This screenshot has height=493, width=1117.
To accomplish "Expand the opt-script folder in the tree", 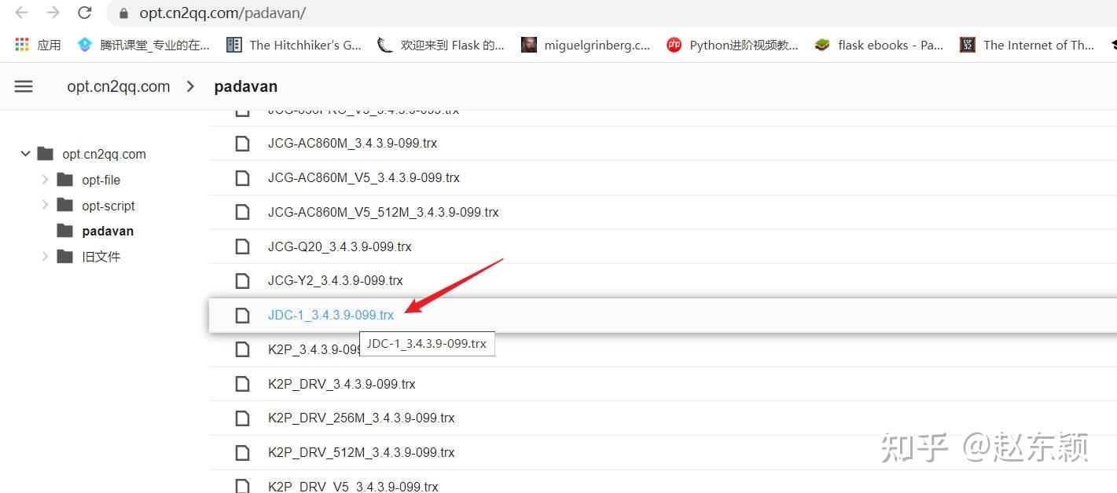I will [x=46, y=205].
